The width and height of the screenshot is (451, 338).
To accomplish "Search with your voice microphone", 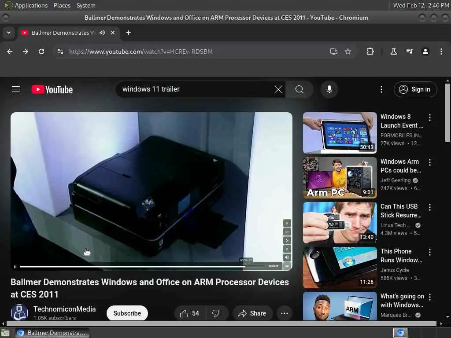I will [329, 89].
